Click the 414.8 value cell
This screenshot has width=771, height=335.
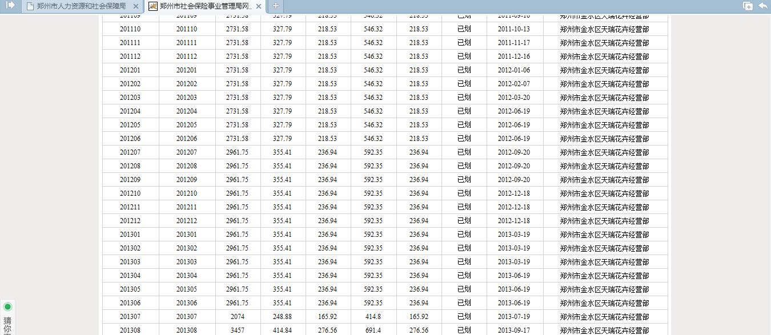click(x=373, y=317)
